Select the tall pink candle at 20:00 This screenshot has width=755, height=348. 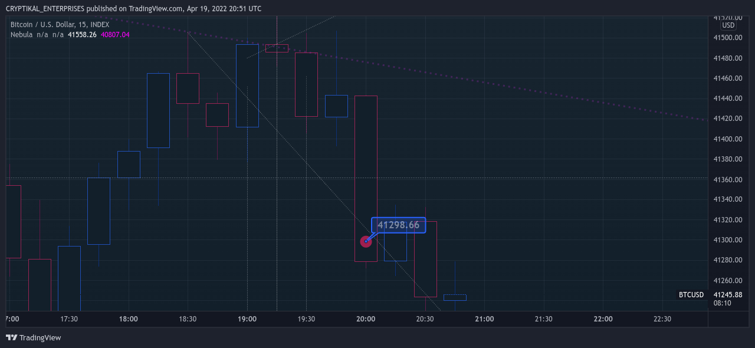coord(366,178)
